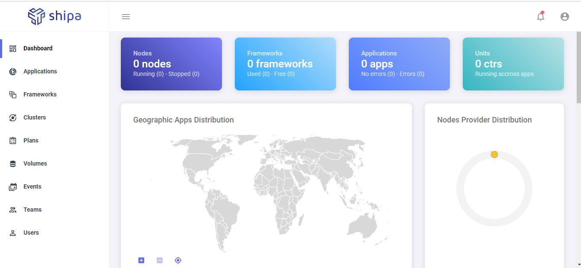Zoom out of the map with the minus button

[x=160, y=260]
